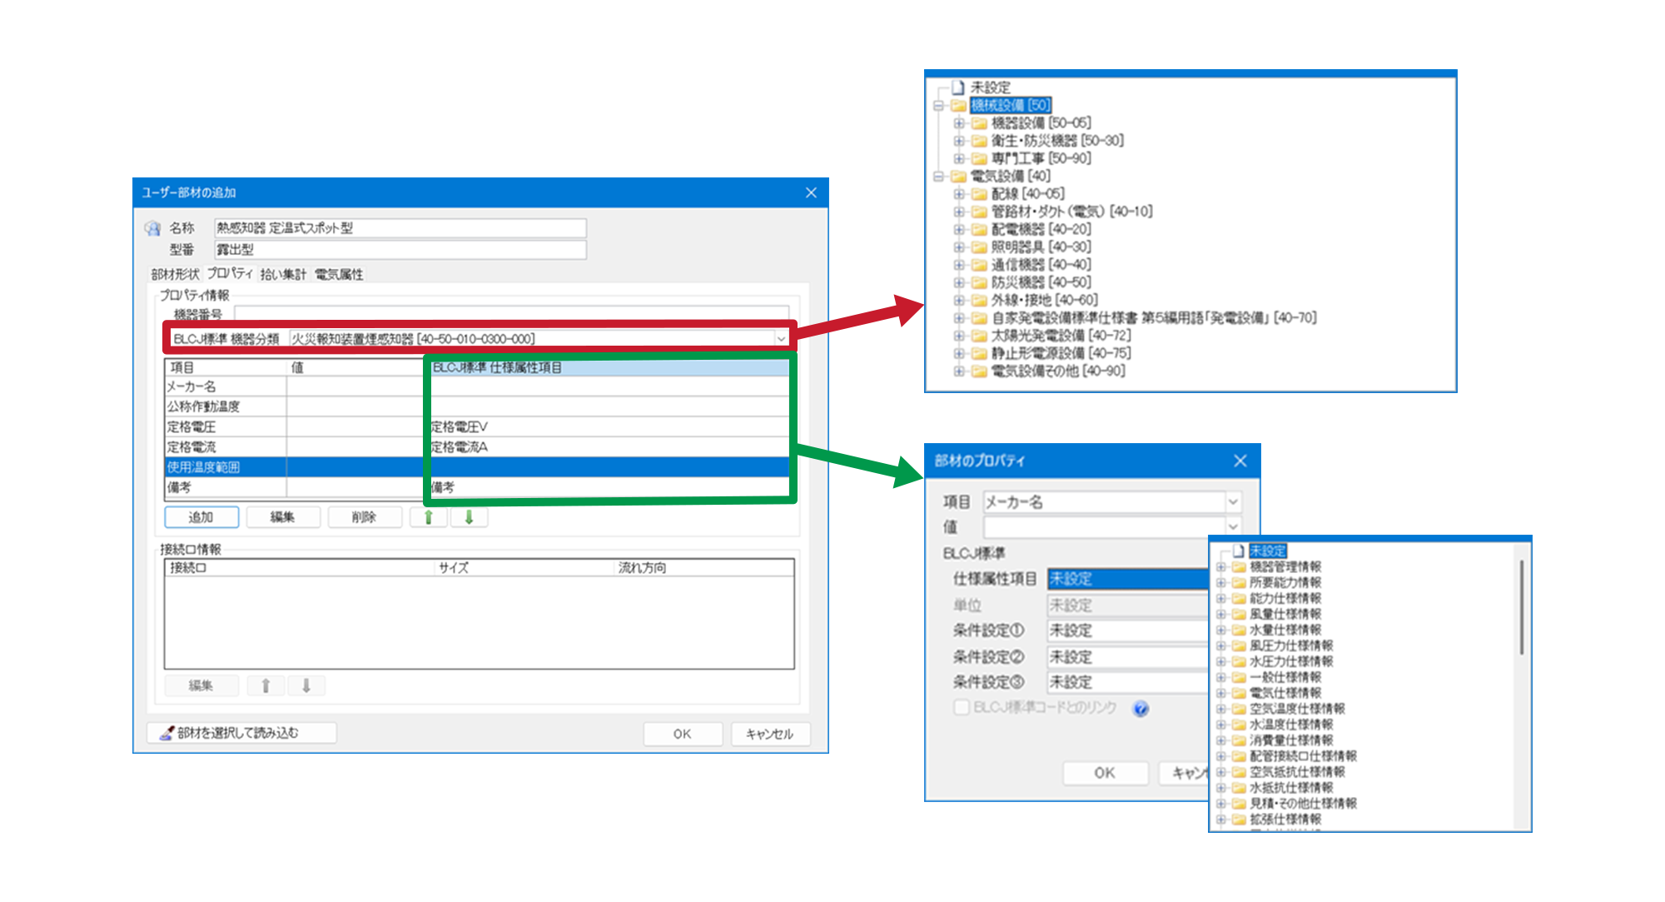Switch to the 電気属性 tab
Viewport: 1665px width, 902px height.
339,274
